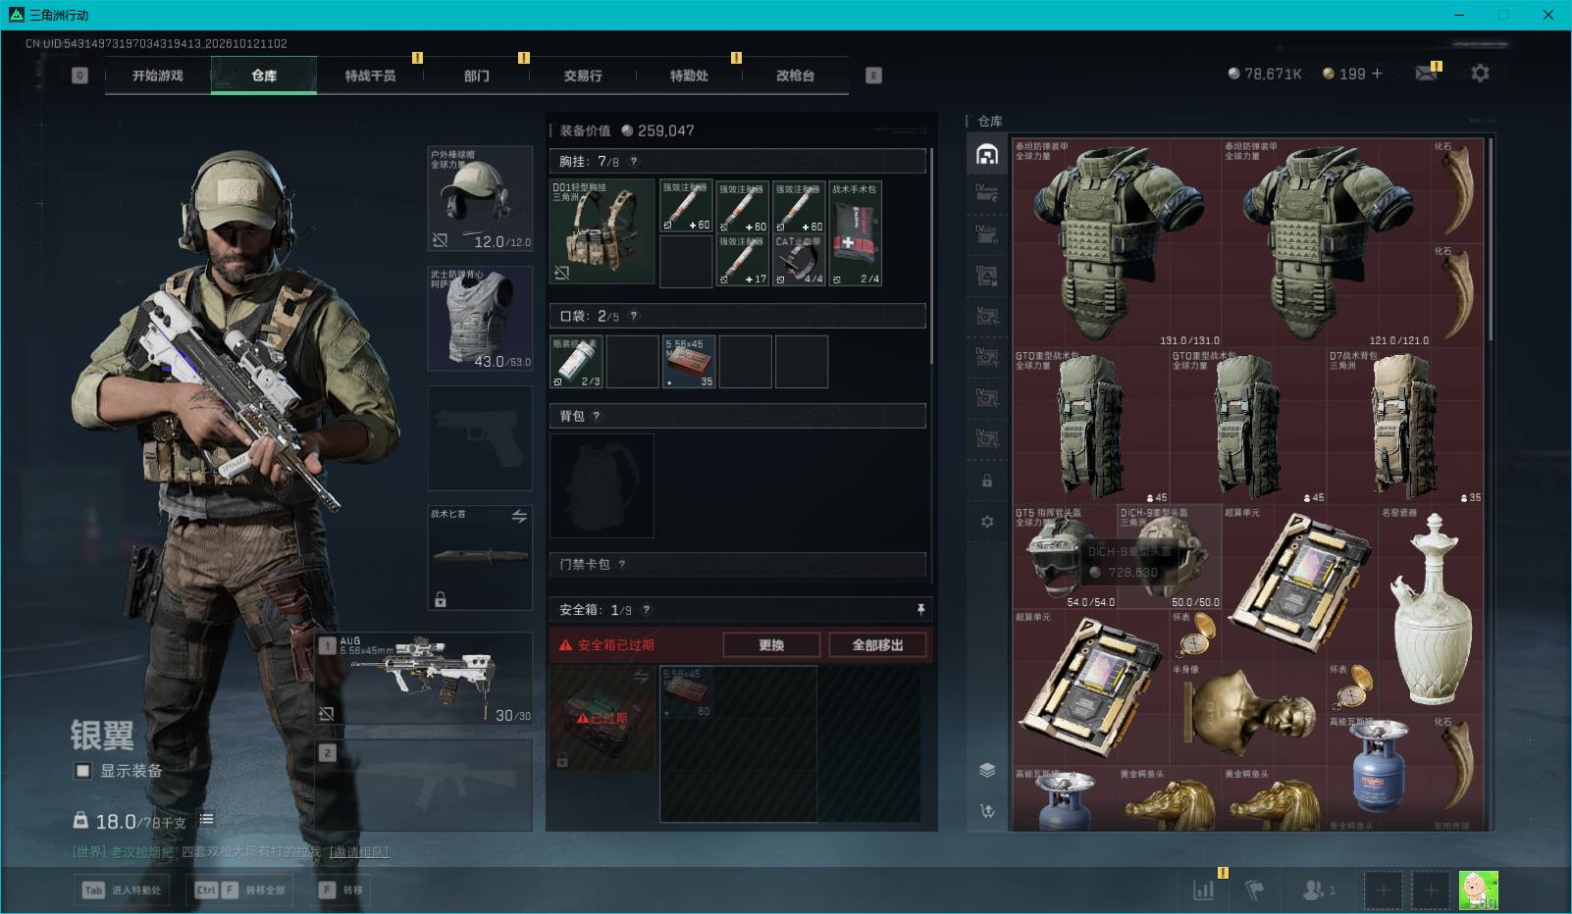Image resolution: width=1572 pixels, height=914 pixels.
Task: Open warehouse sidebar gear settings
Action: tap(987, 522)
